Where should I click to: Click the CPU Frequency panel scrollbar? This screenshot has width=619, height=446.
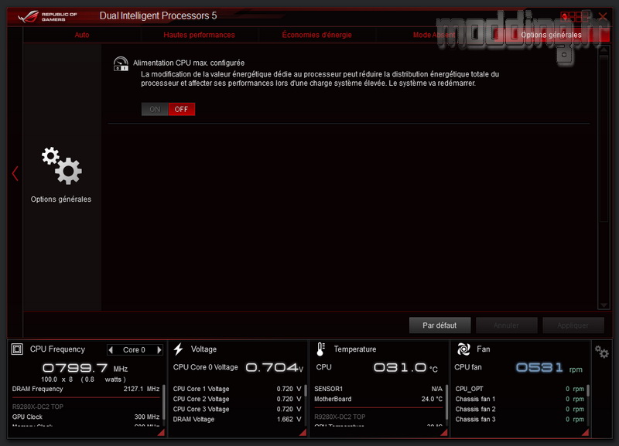coord(164,402)
